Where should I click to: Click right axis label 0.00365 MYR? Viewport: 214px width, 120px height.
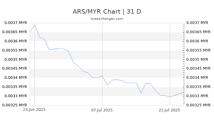pos(199,32)
